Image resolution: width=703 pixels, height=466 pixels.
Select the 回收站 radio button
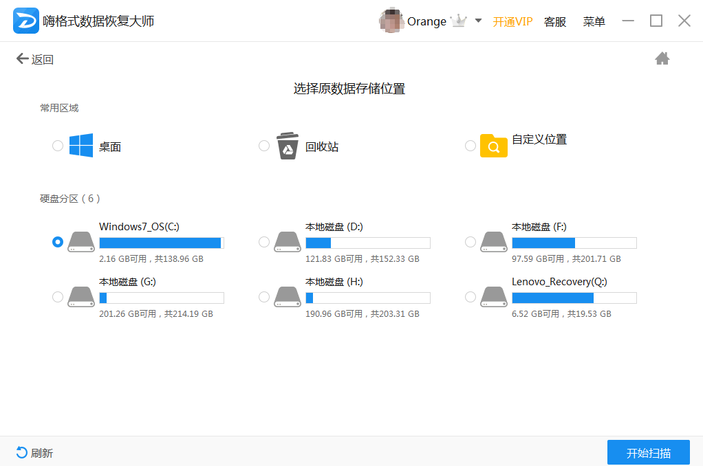(264, 146)
